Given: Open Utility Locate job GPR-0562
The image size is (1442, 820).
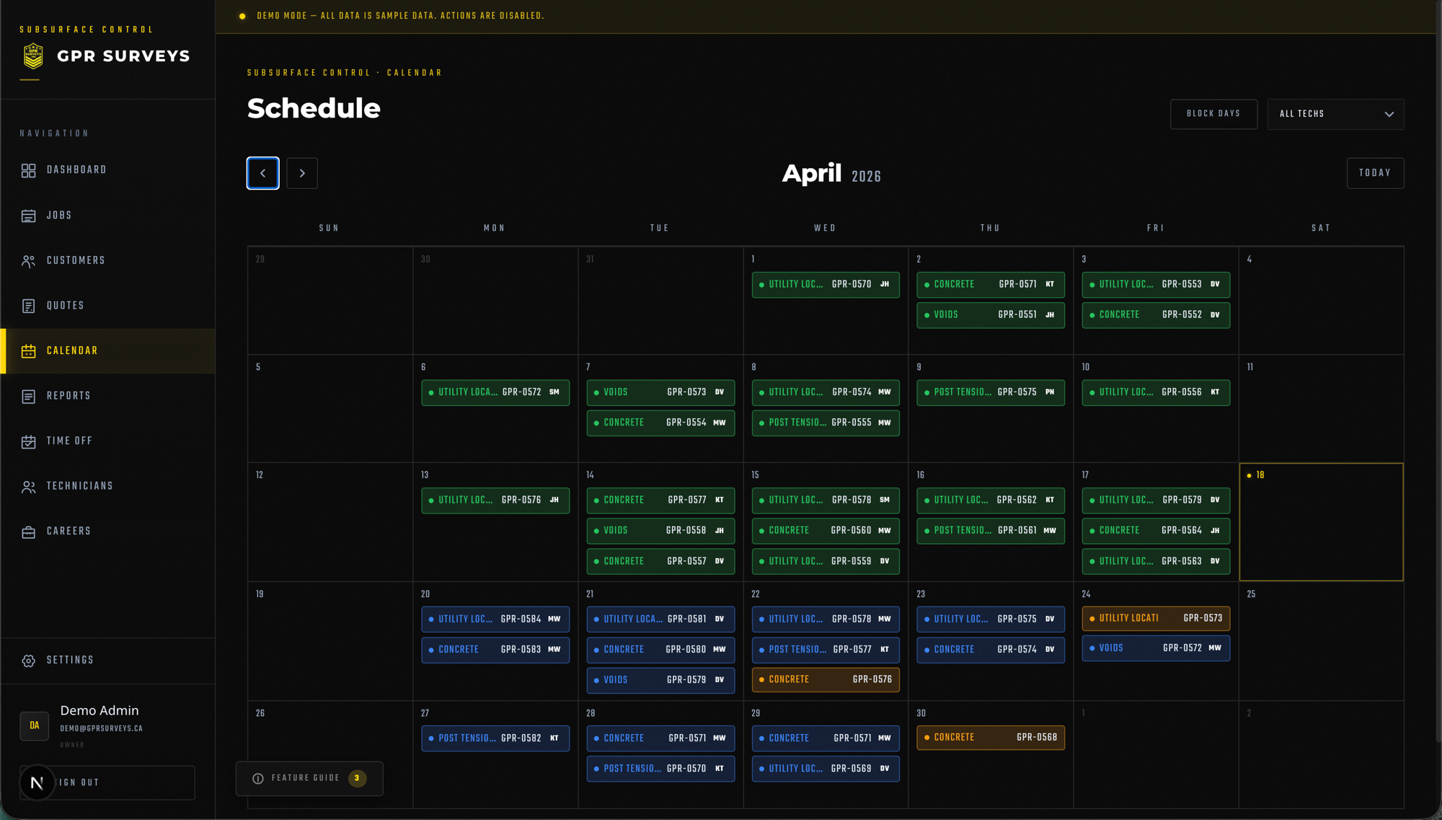Looking at the screenshot, I should click(991, 501).
